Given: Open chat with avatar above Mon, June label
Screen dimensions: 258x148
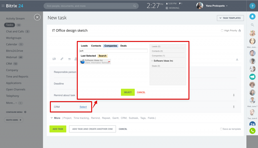Looking at the screenshot, I should (252, 41).
